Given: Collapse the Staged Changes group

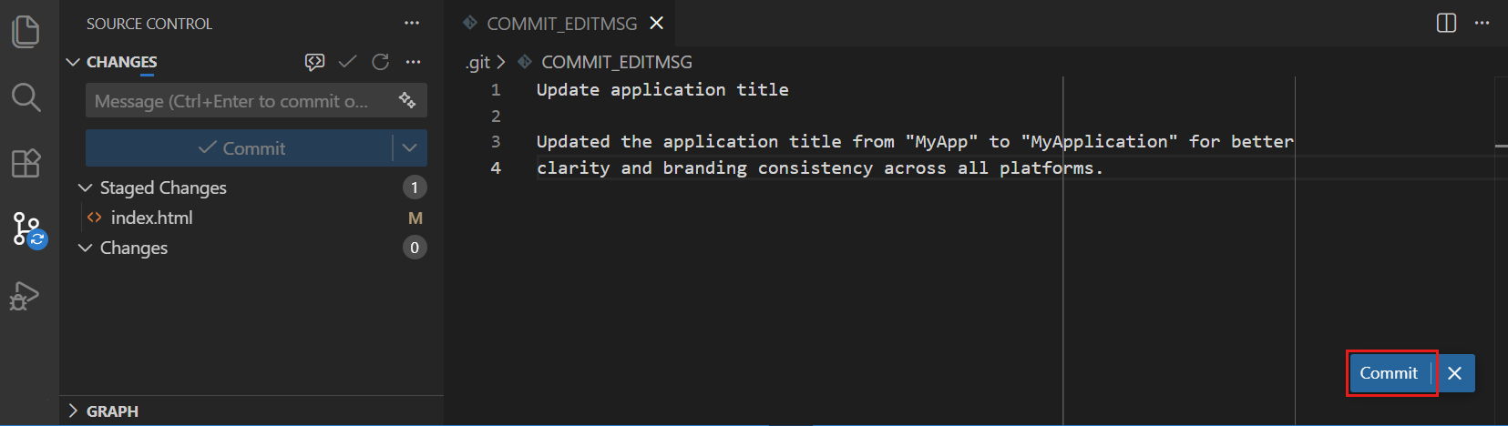Looking at the screenshot, I should point(86,188).
